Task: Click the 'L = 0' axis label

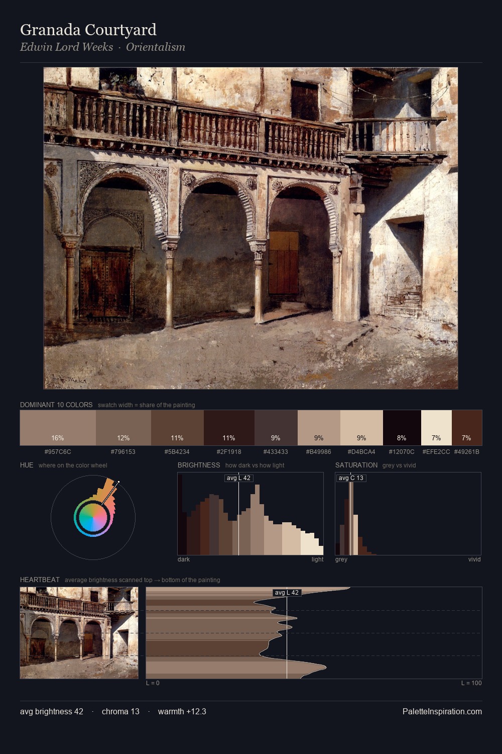Action: [153, 683]
